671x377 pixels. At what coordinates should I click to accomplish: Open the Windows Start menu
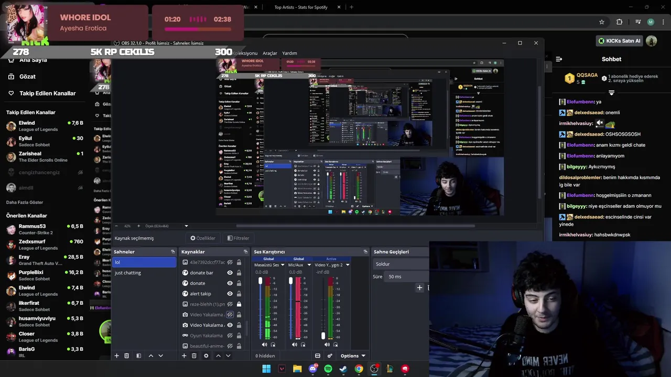click(266, 369)
